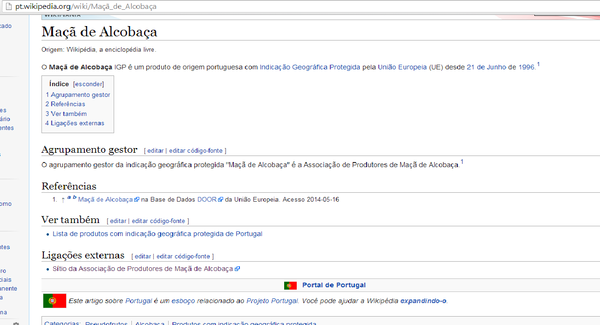Jump to 2 Referências in the index
600x325 pixels.
[x=65, y=104]
